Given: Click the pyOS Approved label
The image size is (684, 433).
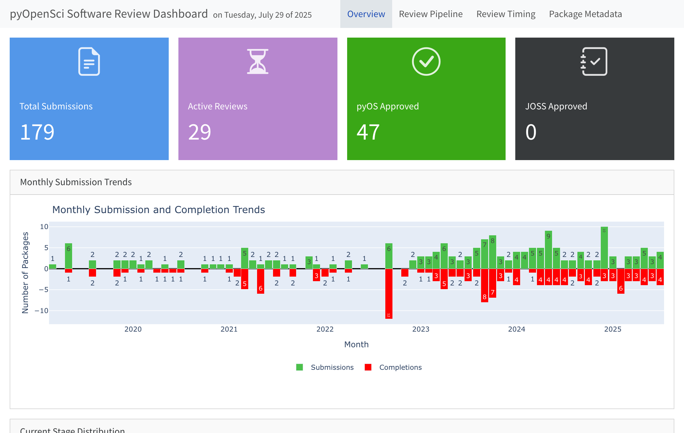Looking at the screenshot, I should [x=388, y=106].
